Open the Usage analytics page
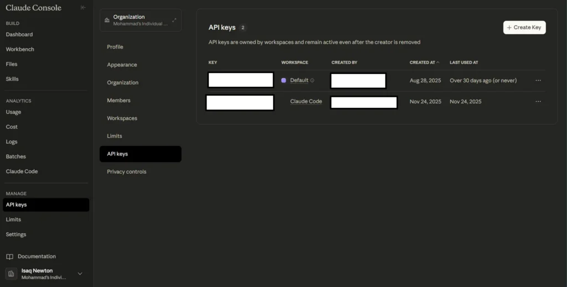 click(13, 112)
